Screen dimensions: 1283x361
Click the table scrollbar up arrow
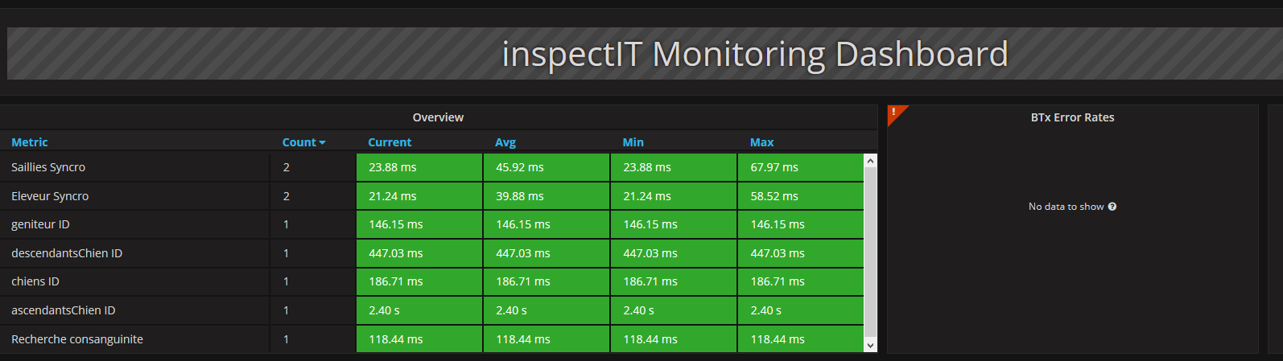point(870,161)
